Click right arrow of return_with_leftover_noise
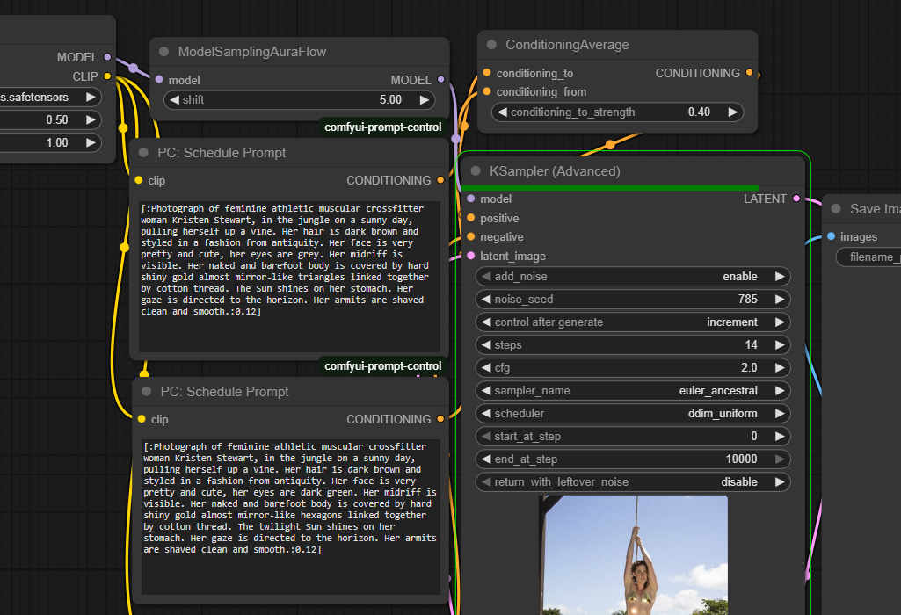 coord(780,482)
